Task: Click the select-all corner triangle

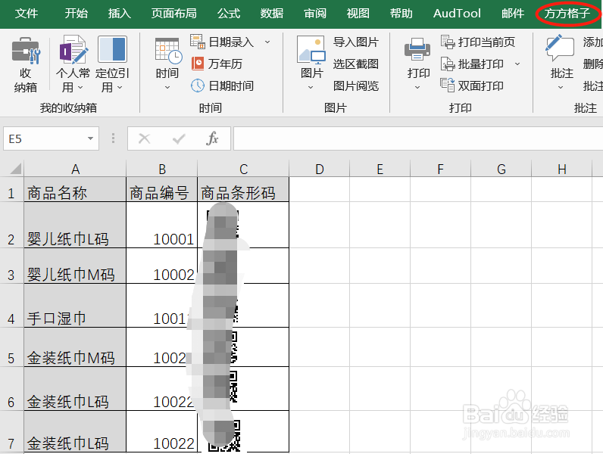Action: [x=15, y=169]
